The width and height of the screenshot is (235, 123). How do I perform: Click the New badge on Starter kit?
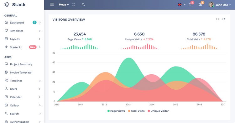[x=33, y=47]
